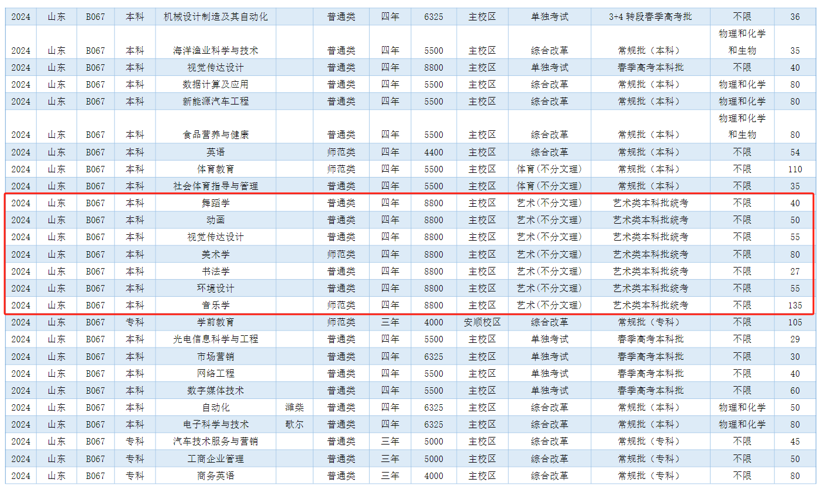Select the 电子科学与技术 cell
This screenshot has height=493, width=824.
pyautogui.click(x=215, y=424)
